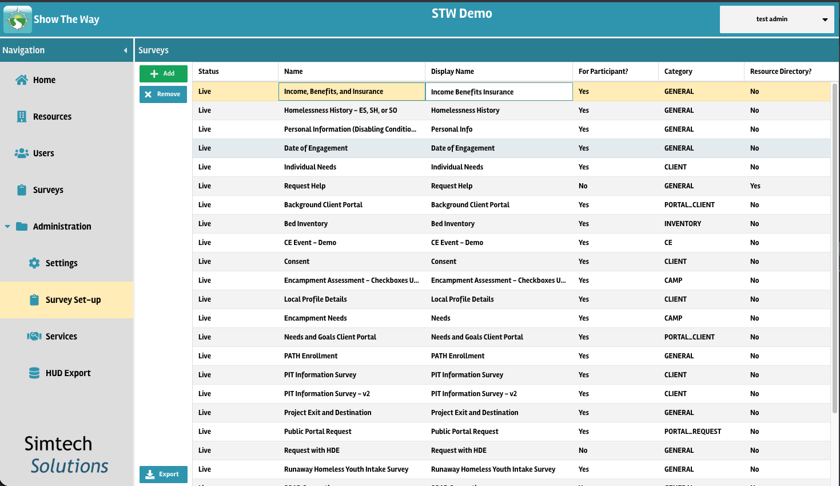
Task: Select the Bed Inventory survey row
Action: (306, 224)
